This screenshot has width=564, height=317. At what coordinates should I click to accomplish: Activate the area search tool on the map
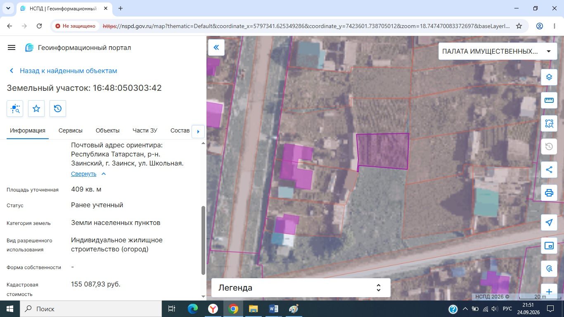coord(549,123)
